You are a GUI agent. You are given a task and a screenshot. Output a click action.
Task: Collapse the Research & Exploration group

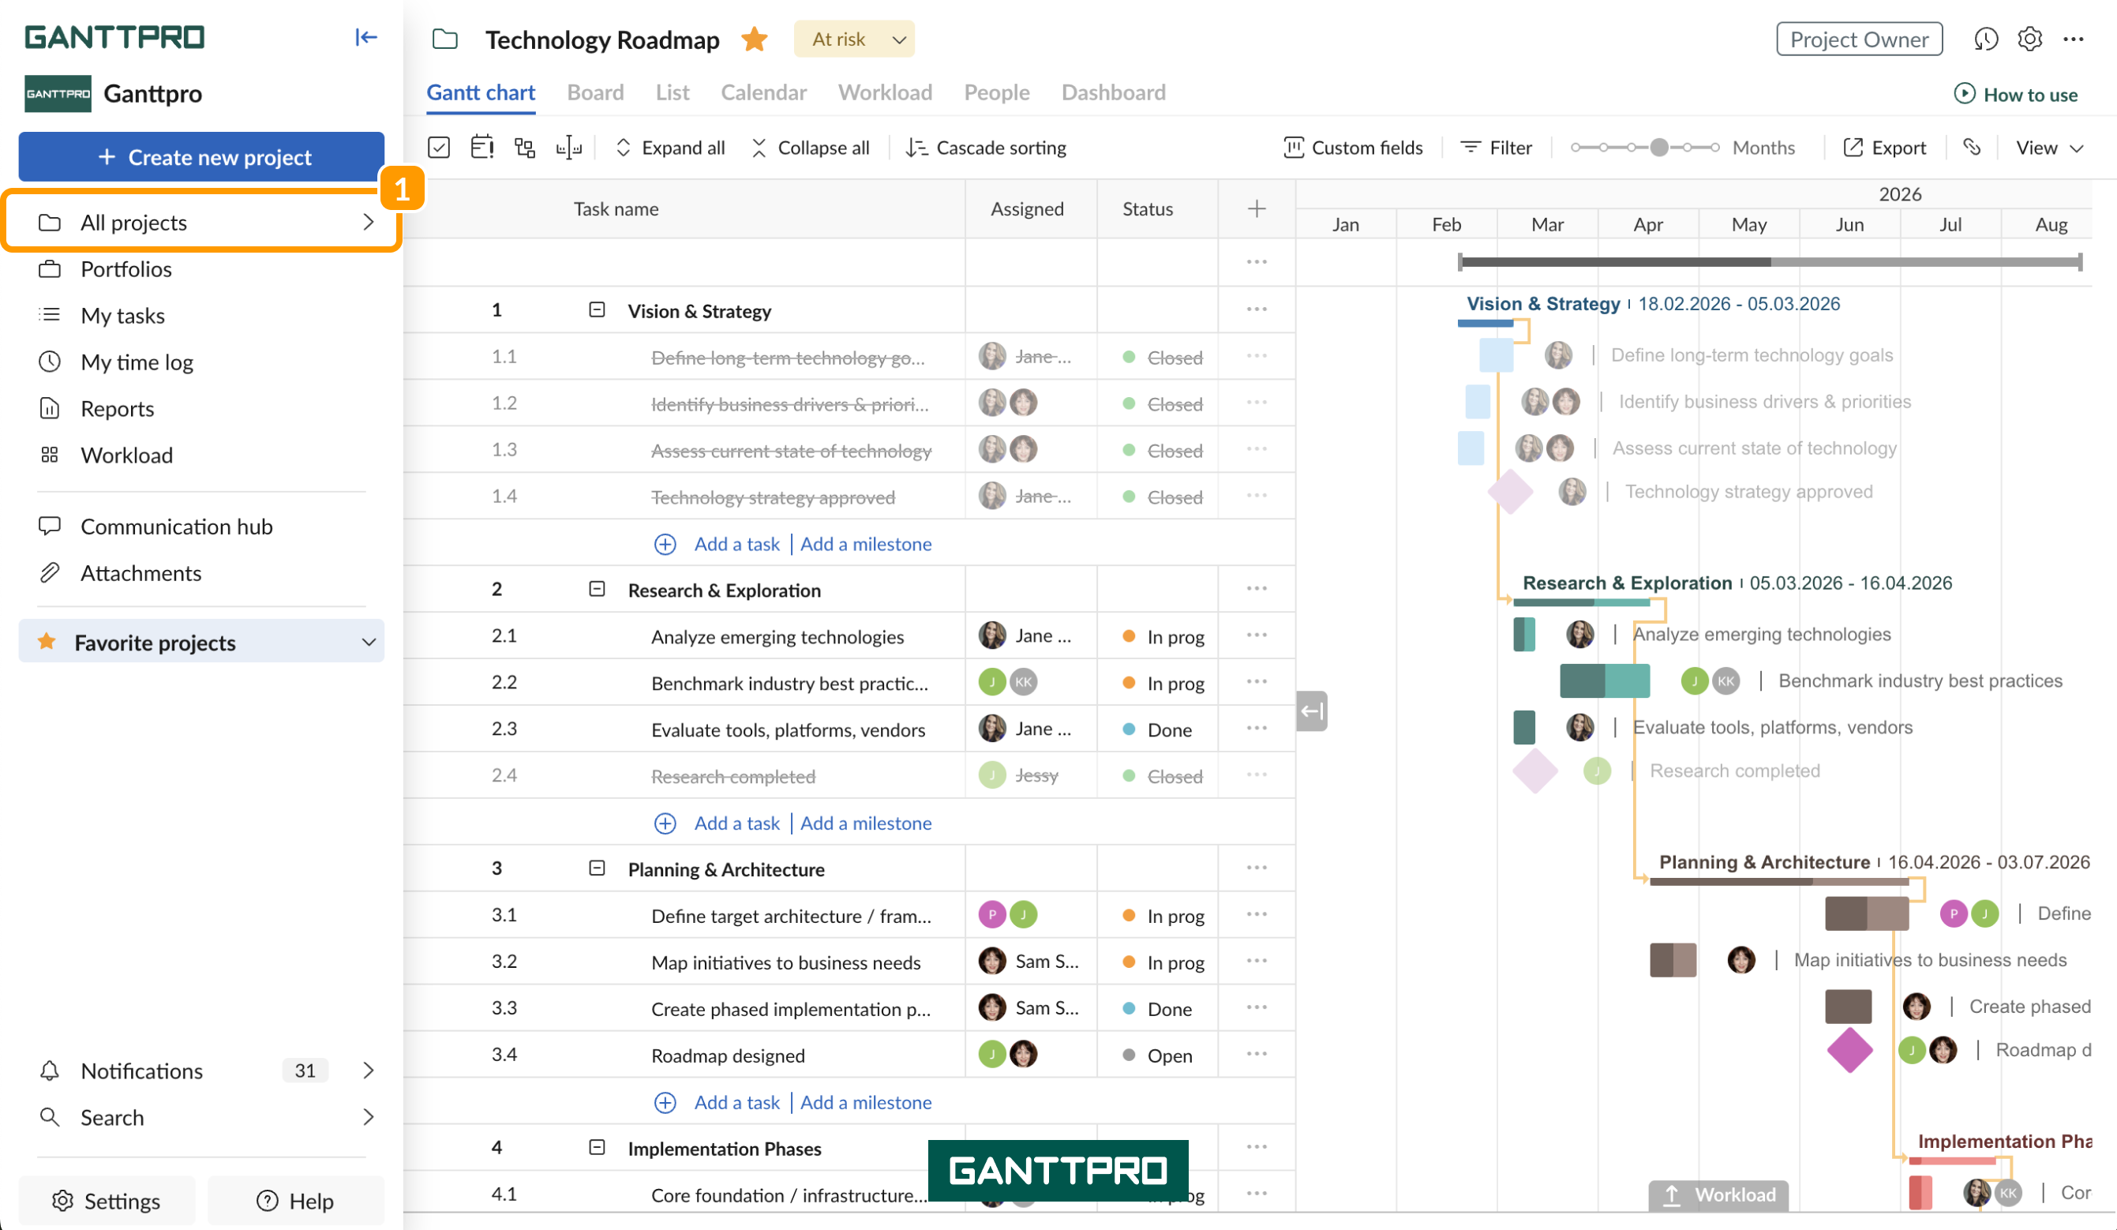597,589
